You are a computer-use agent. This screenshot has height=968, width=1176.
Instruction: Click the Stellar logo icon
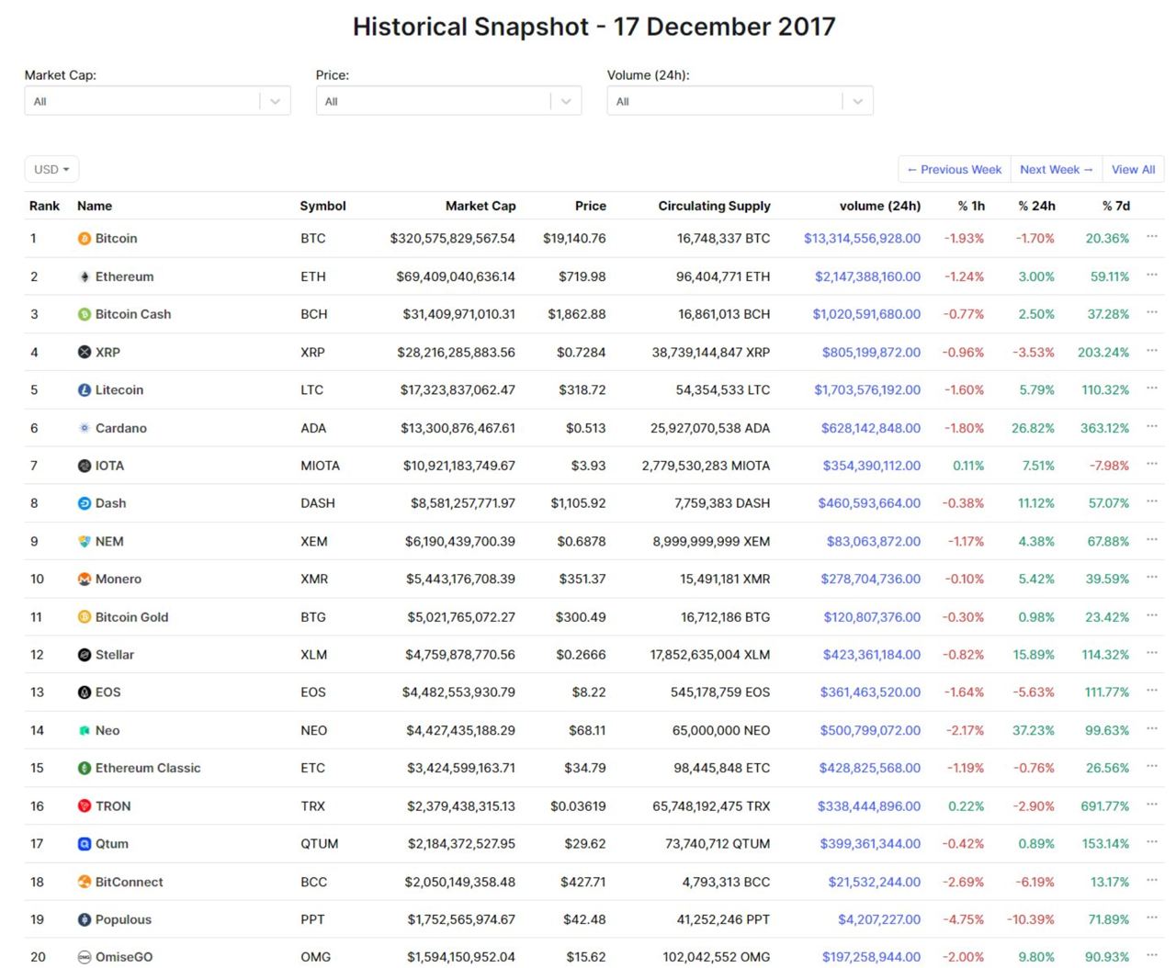pos(85,655)
